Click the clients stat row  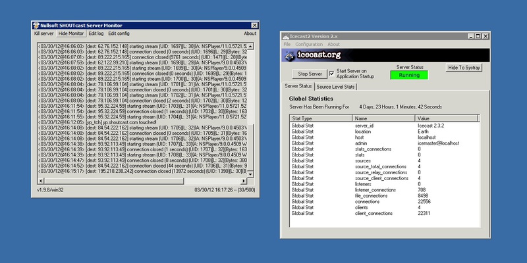point(384,207)
